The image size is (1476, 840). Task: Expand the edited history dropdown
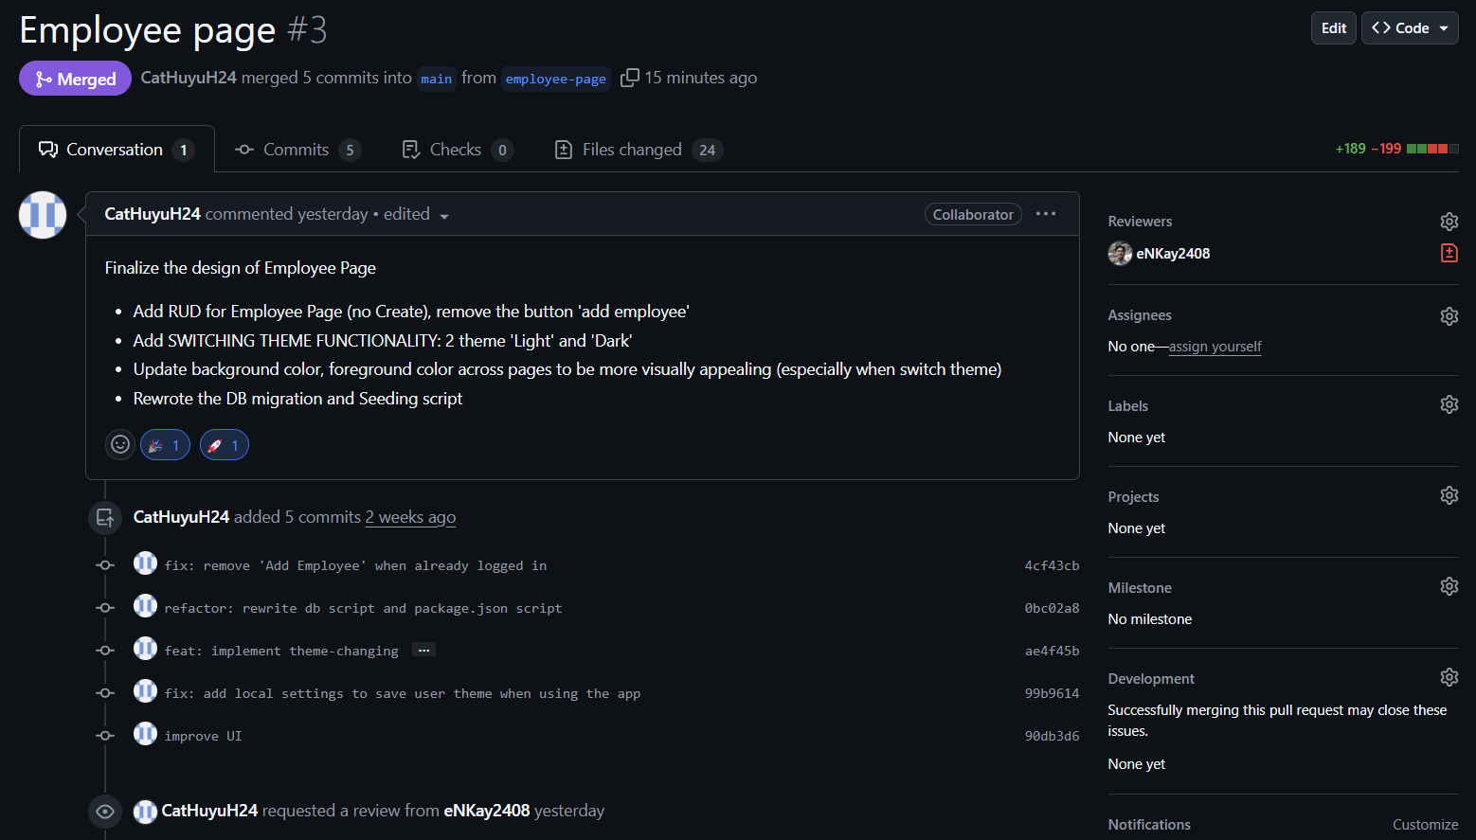click(415, 214)
